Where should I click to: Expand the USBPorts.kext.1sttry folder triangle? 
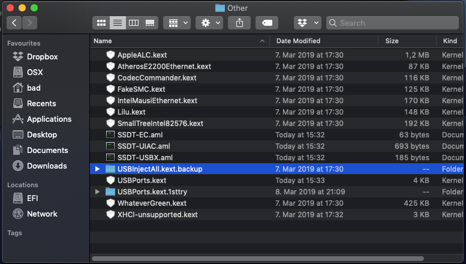click(x=97, y=192)
